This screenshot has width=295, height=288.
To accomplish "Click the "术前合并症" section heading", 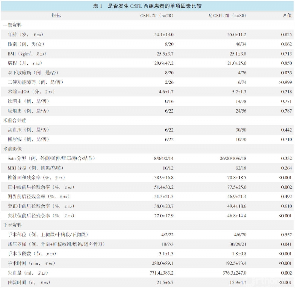I will pos(15,120).
